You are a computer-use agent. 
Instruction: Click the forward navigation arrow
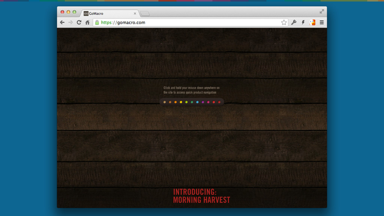[70, 22]
